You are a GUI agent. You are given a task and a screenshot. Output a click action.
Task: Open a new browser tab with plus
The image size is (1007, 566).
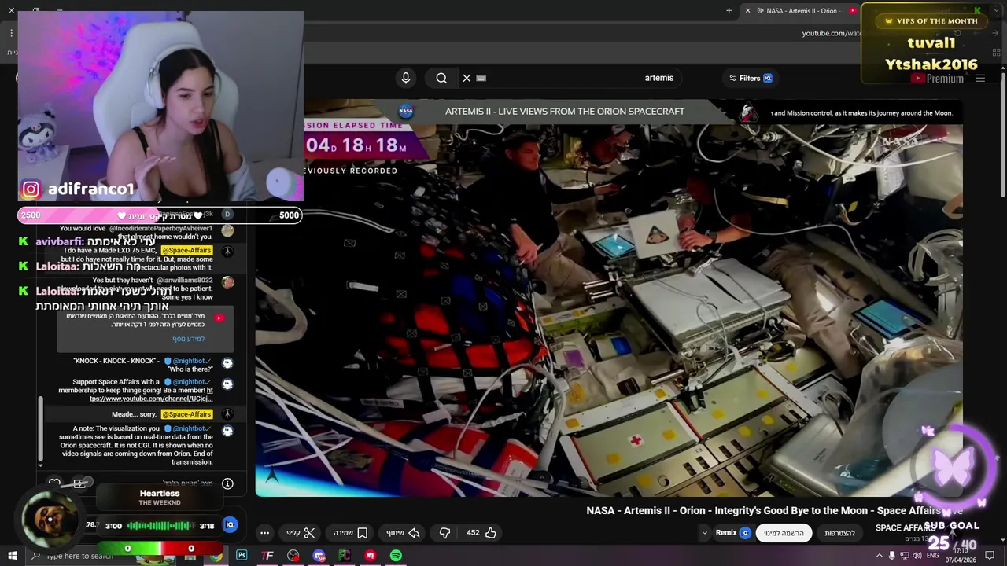pyautogui.click(x=729, y=10)
